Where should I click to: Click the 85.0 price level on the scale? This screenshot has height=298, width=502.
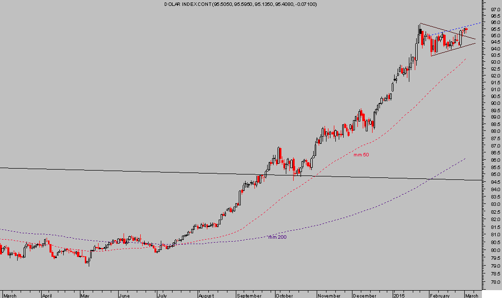(x=495, y=174)
